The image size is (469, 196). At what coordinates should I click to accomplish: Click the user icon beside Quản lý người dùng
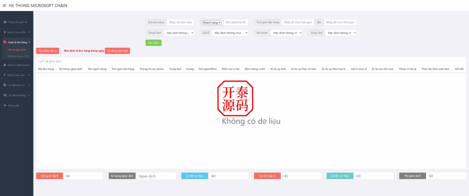tap(5, 65)
